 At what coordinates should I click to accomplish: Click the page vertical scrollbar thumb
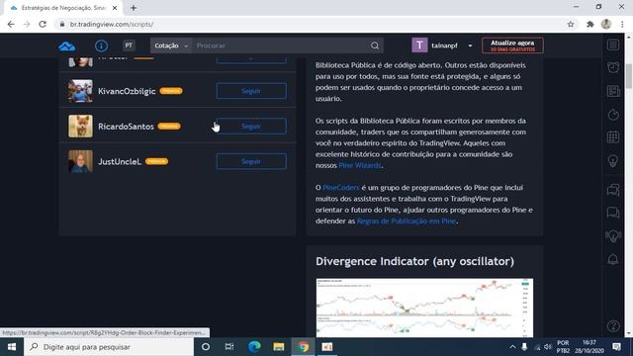point(629,75)
